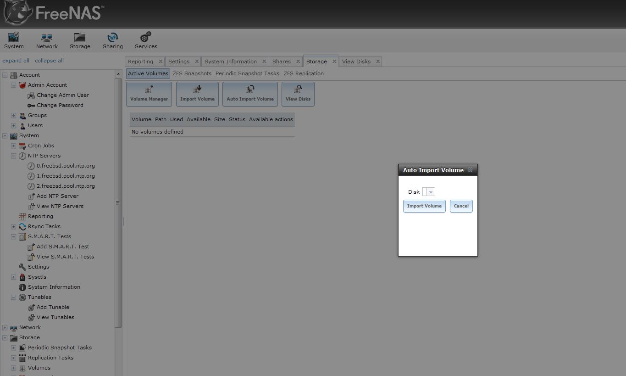Collapse the Tunables tree node
This screenshot has width=626, height=376.
pyautogui.click(x=13, y=297)
